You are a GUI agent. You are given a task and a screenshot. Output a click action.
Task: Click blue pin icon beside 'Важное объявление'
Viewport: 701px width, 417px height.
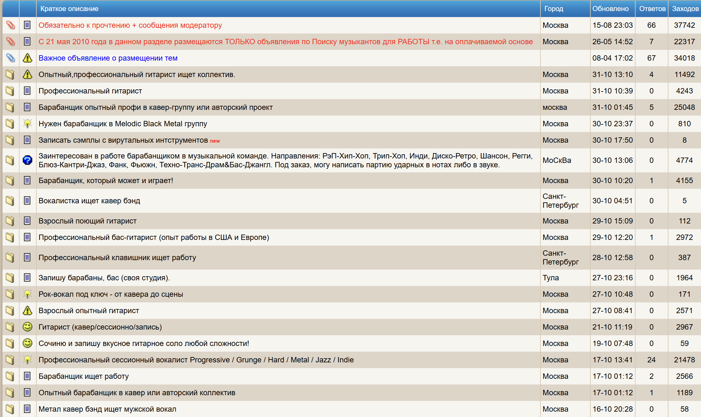(x=10, y=58)
